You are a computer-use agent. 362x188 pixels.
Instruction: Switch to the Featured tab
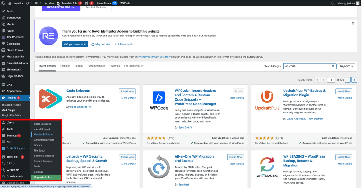pos(65,66)
